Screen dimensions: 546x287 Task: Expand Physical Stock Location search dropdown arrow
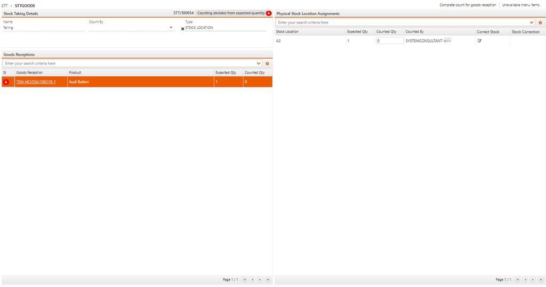click(532, 23)
